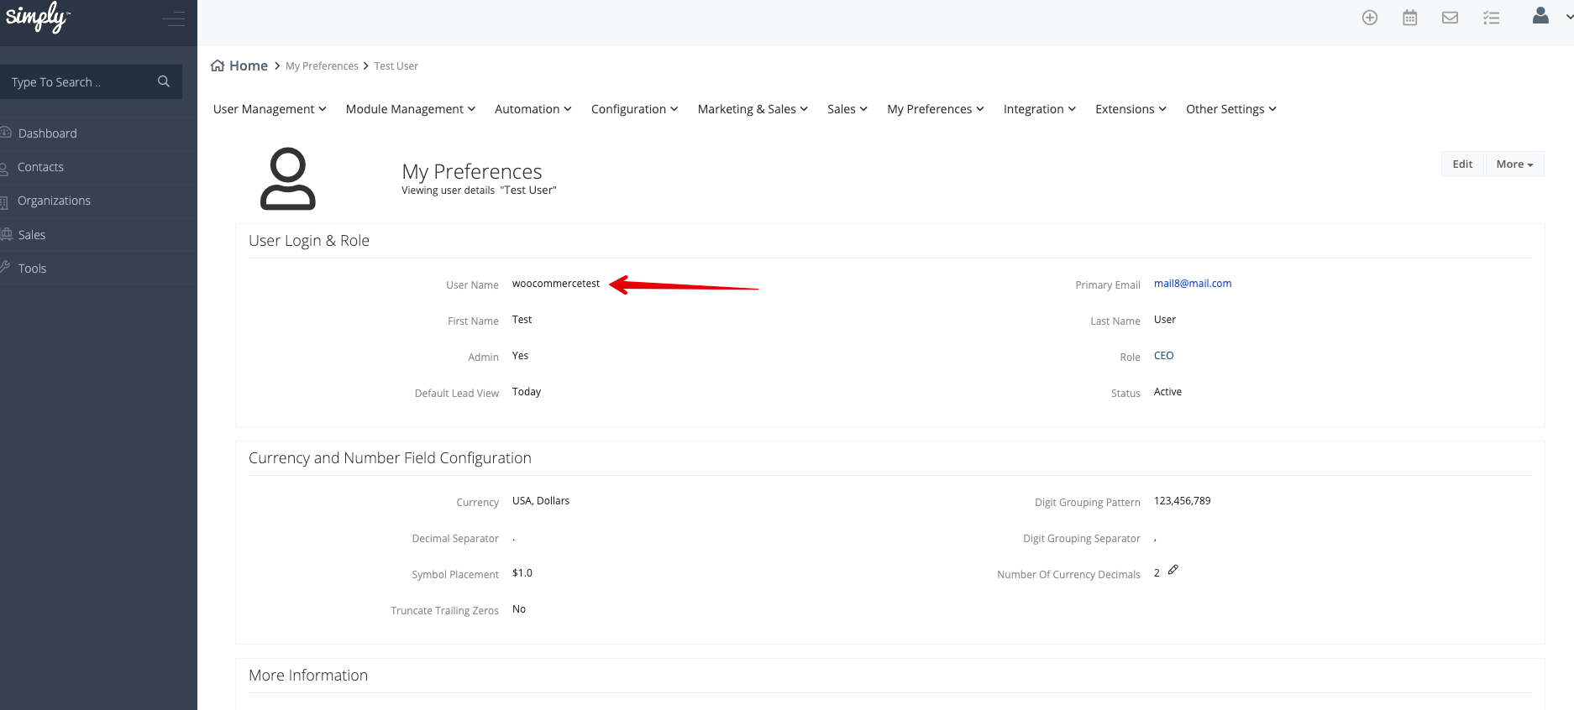This screenshot has height=710, width=1574.
Task: Click the quick create plus icon
Action: (1369, 18)
